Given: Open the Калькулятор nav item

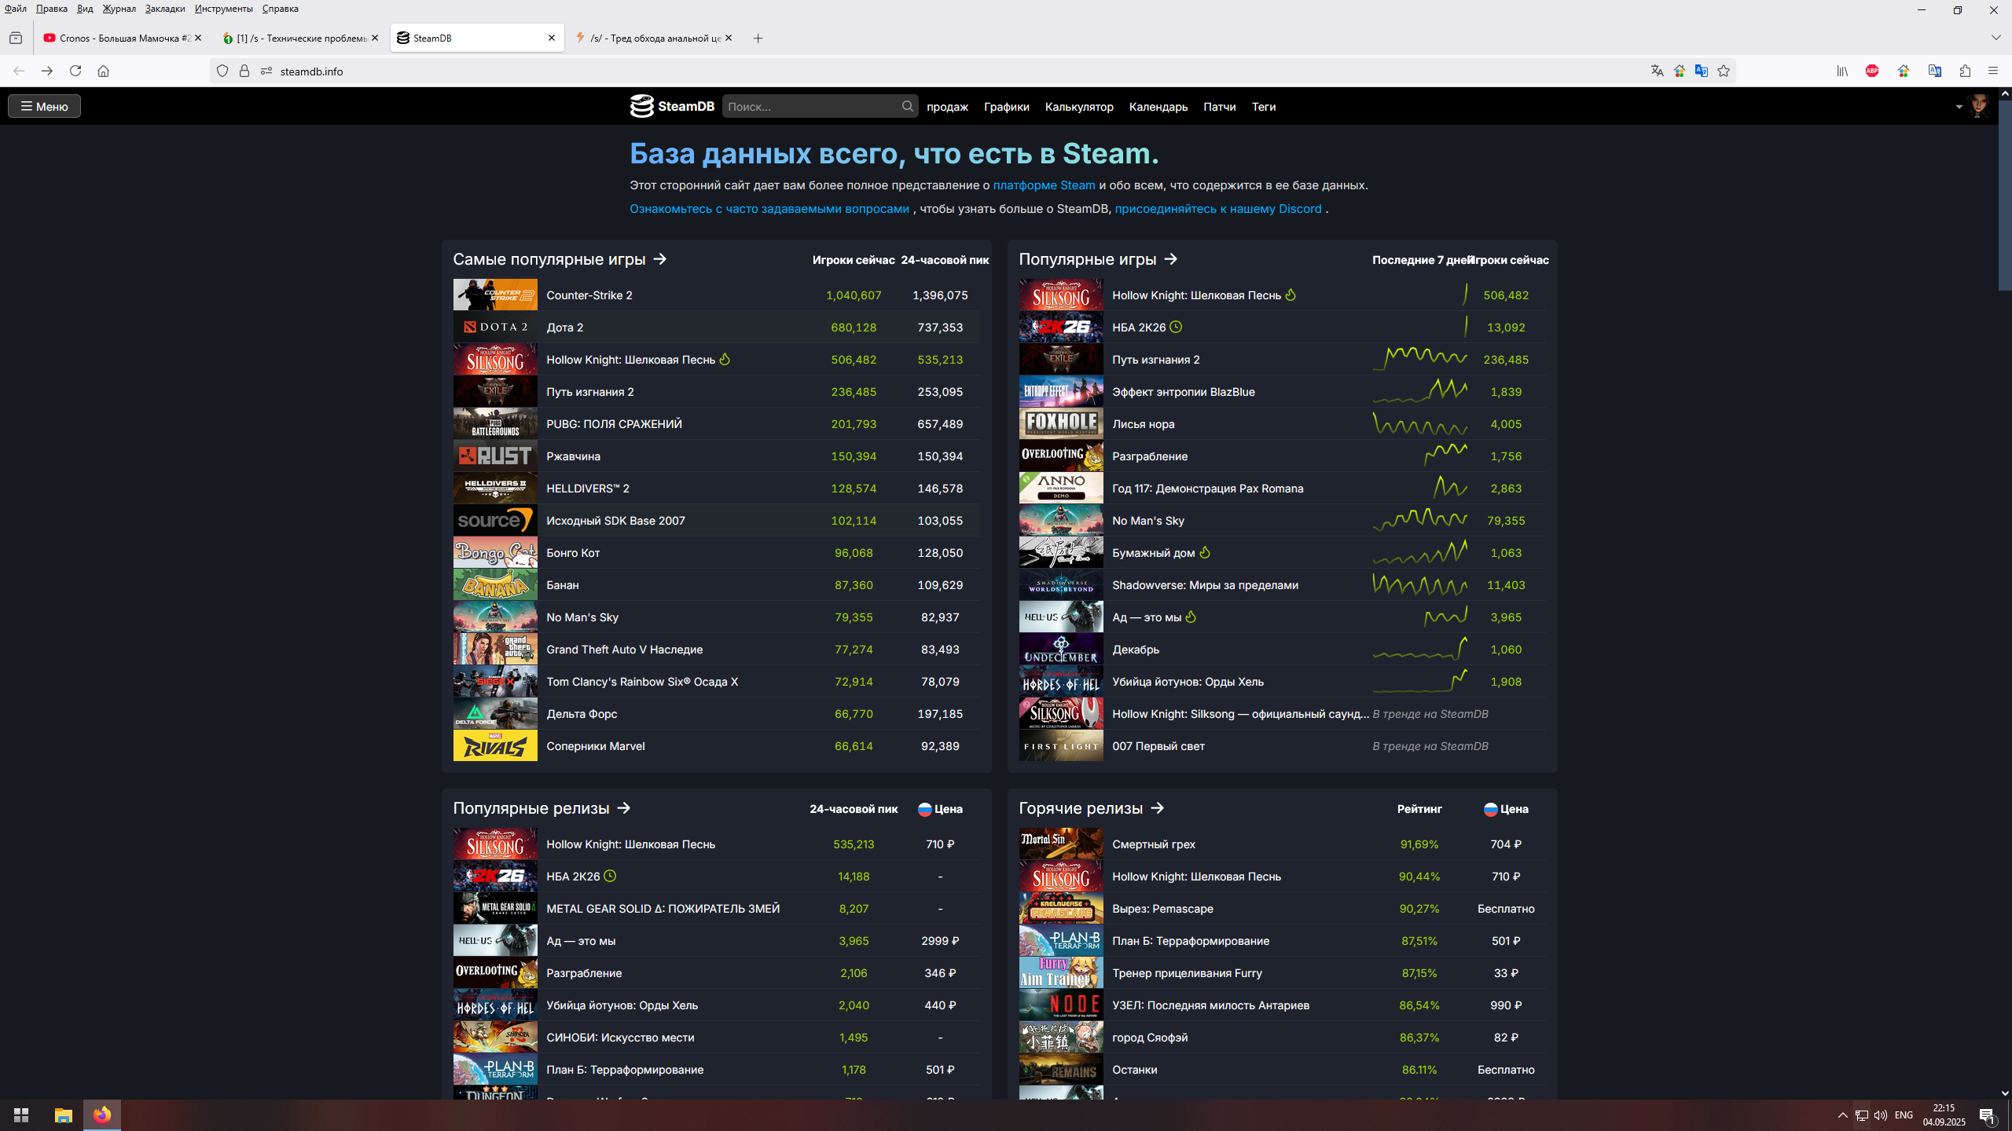Looking at the screenshot, I should (x=1078, y=107).
